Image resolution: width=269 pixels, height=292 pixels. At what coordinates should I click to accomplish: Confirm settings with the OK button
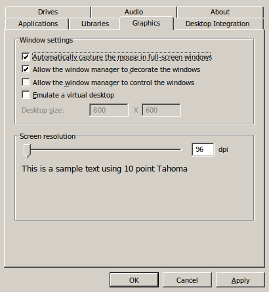[134, 280]
